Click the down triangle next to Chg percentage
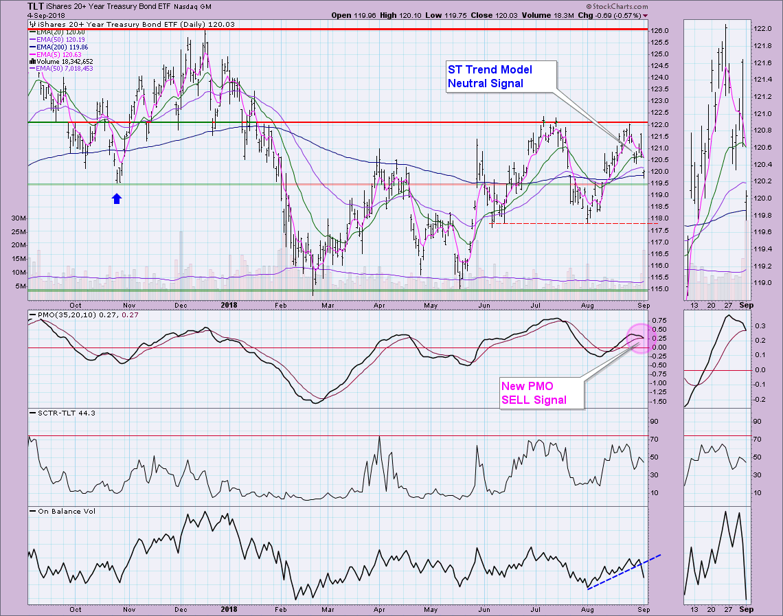 (645, 15)
